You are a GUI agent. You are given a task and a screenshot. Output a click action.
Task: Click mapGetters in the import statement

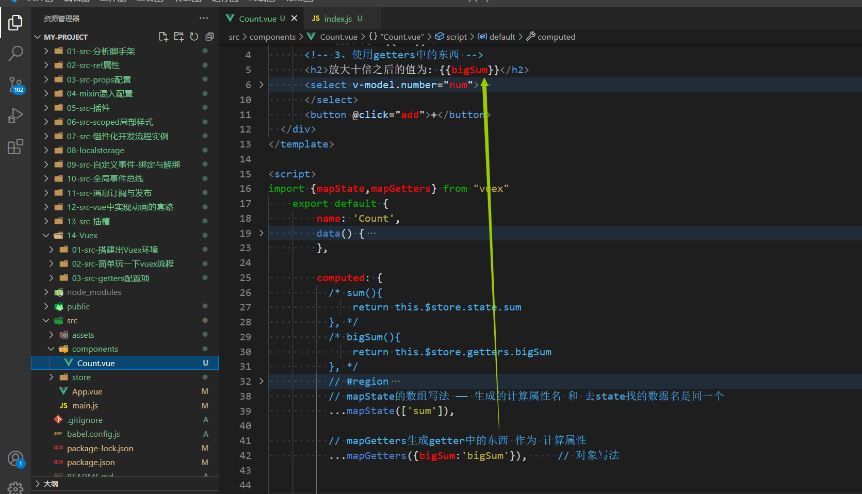(401, 189)
